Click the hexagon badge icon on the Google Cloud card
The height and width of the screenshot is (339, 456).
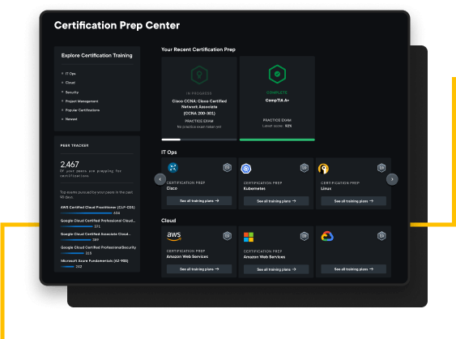(381, 236)
